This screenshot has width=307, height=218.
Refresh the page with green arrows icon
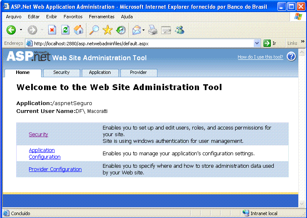(65, 30)
